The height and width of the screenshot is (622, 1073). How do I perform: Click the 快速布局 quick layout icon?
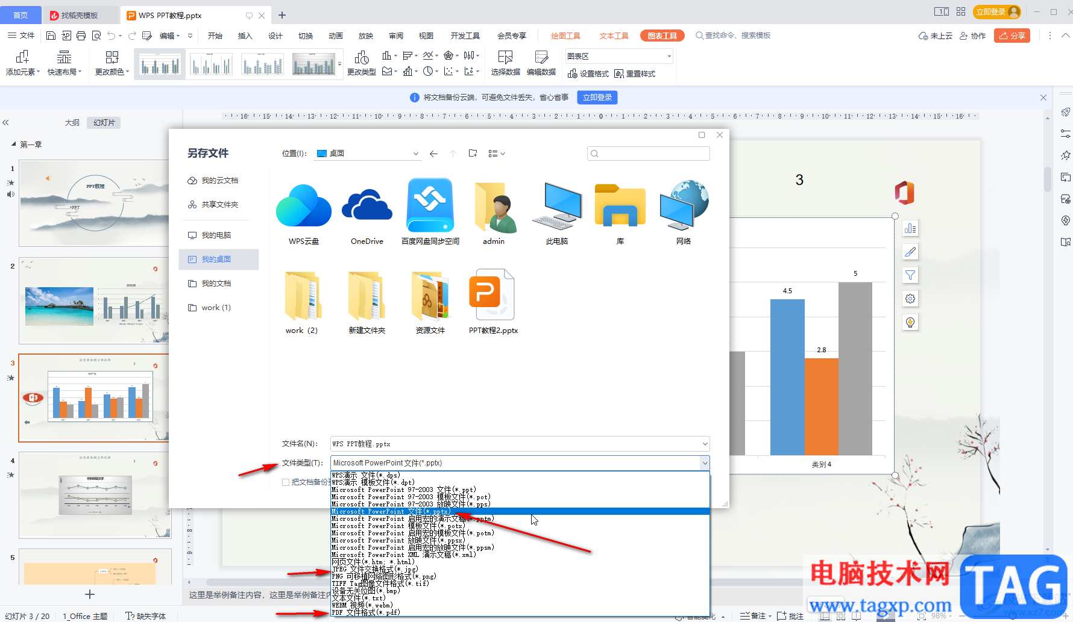65,57
